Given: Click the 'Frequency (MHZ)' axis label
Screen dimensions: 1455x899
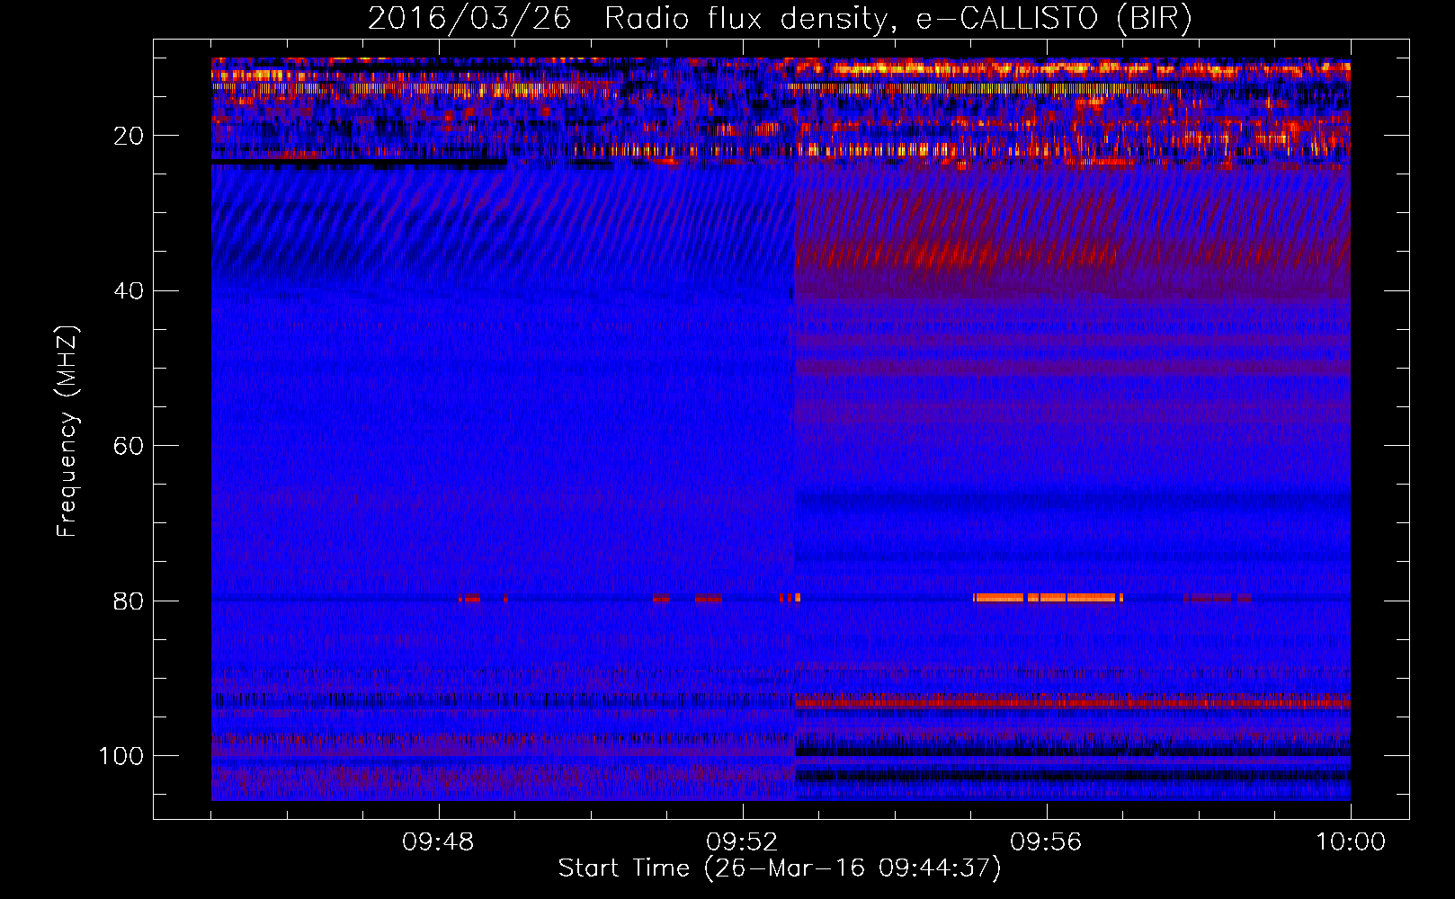Looking at the screenshot, I should [67, 432].
